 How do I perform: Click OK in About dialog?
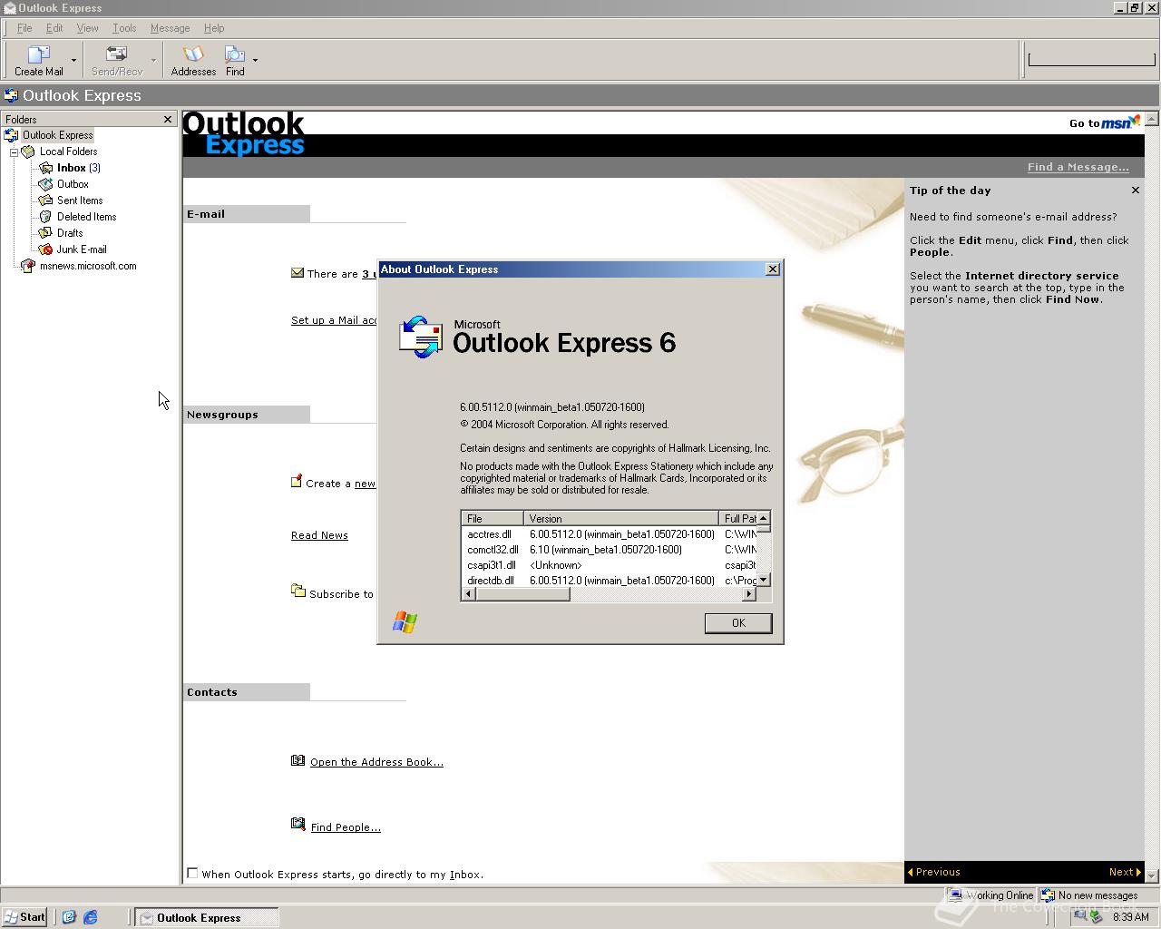738,623
